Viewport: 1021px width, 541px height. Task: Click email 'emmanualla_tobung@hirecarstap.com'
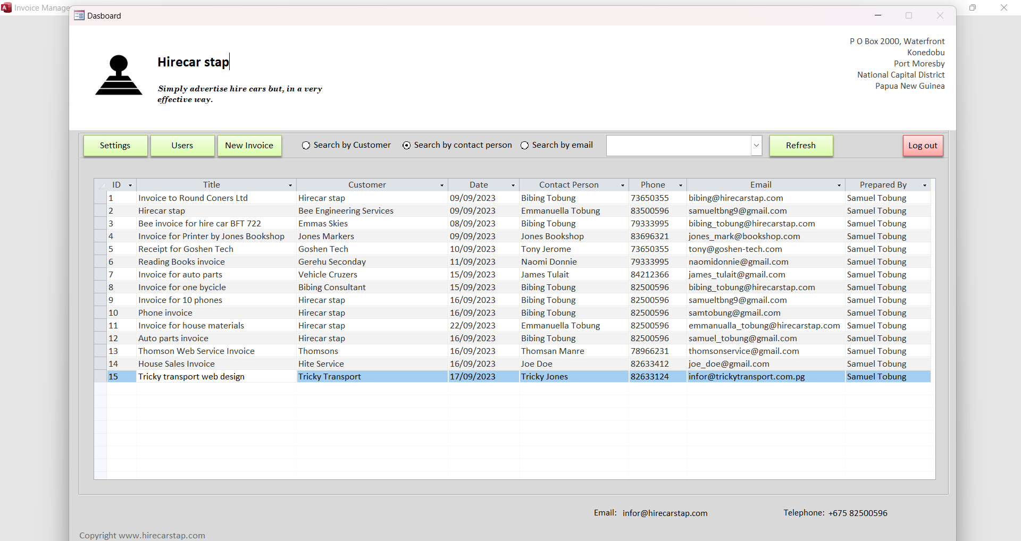pos(764,325)
